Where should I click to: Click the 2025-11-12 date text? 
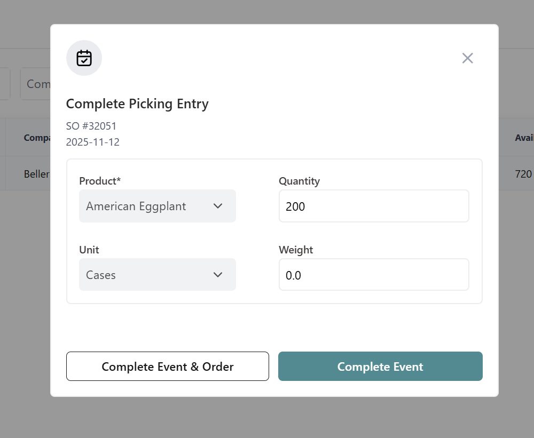click(93, 142)
